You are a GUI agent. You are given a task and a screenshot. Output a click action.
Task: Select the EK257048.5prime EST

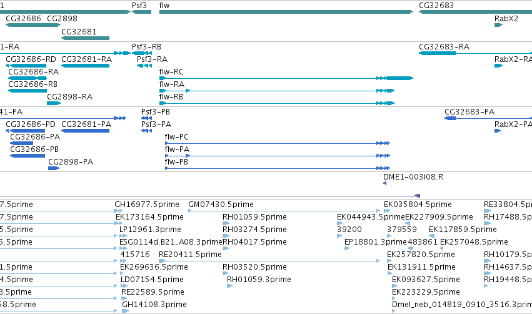442,248
